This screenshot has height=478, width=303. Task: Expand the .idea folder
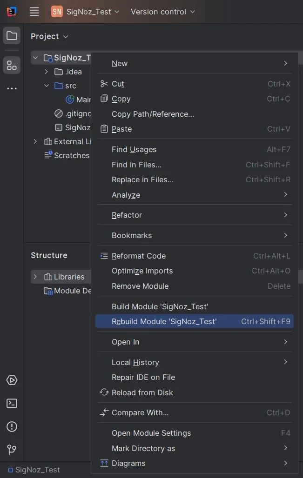coord(47,72)
